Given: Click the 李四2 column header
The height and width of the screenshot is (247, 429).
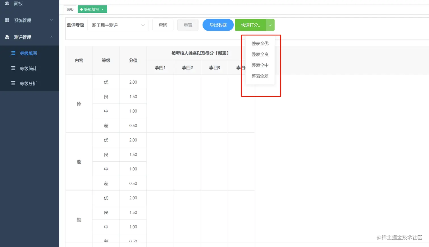Looking at the screenshot, I should click(188, 67).
